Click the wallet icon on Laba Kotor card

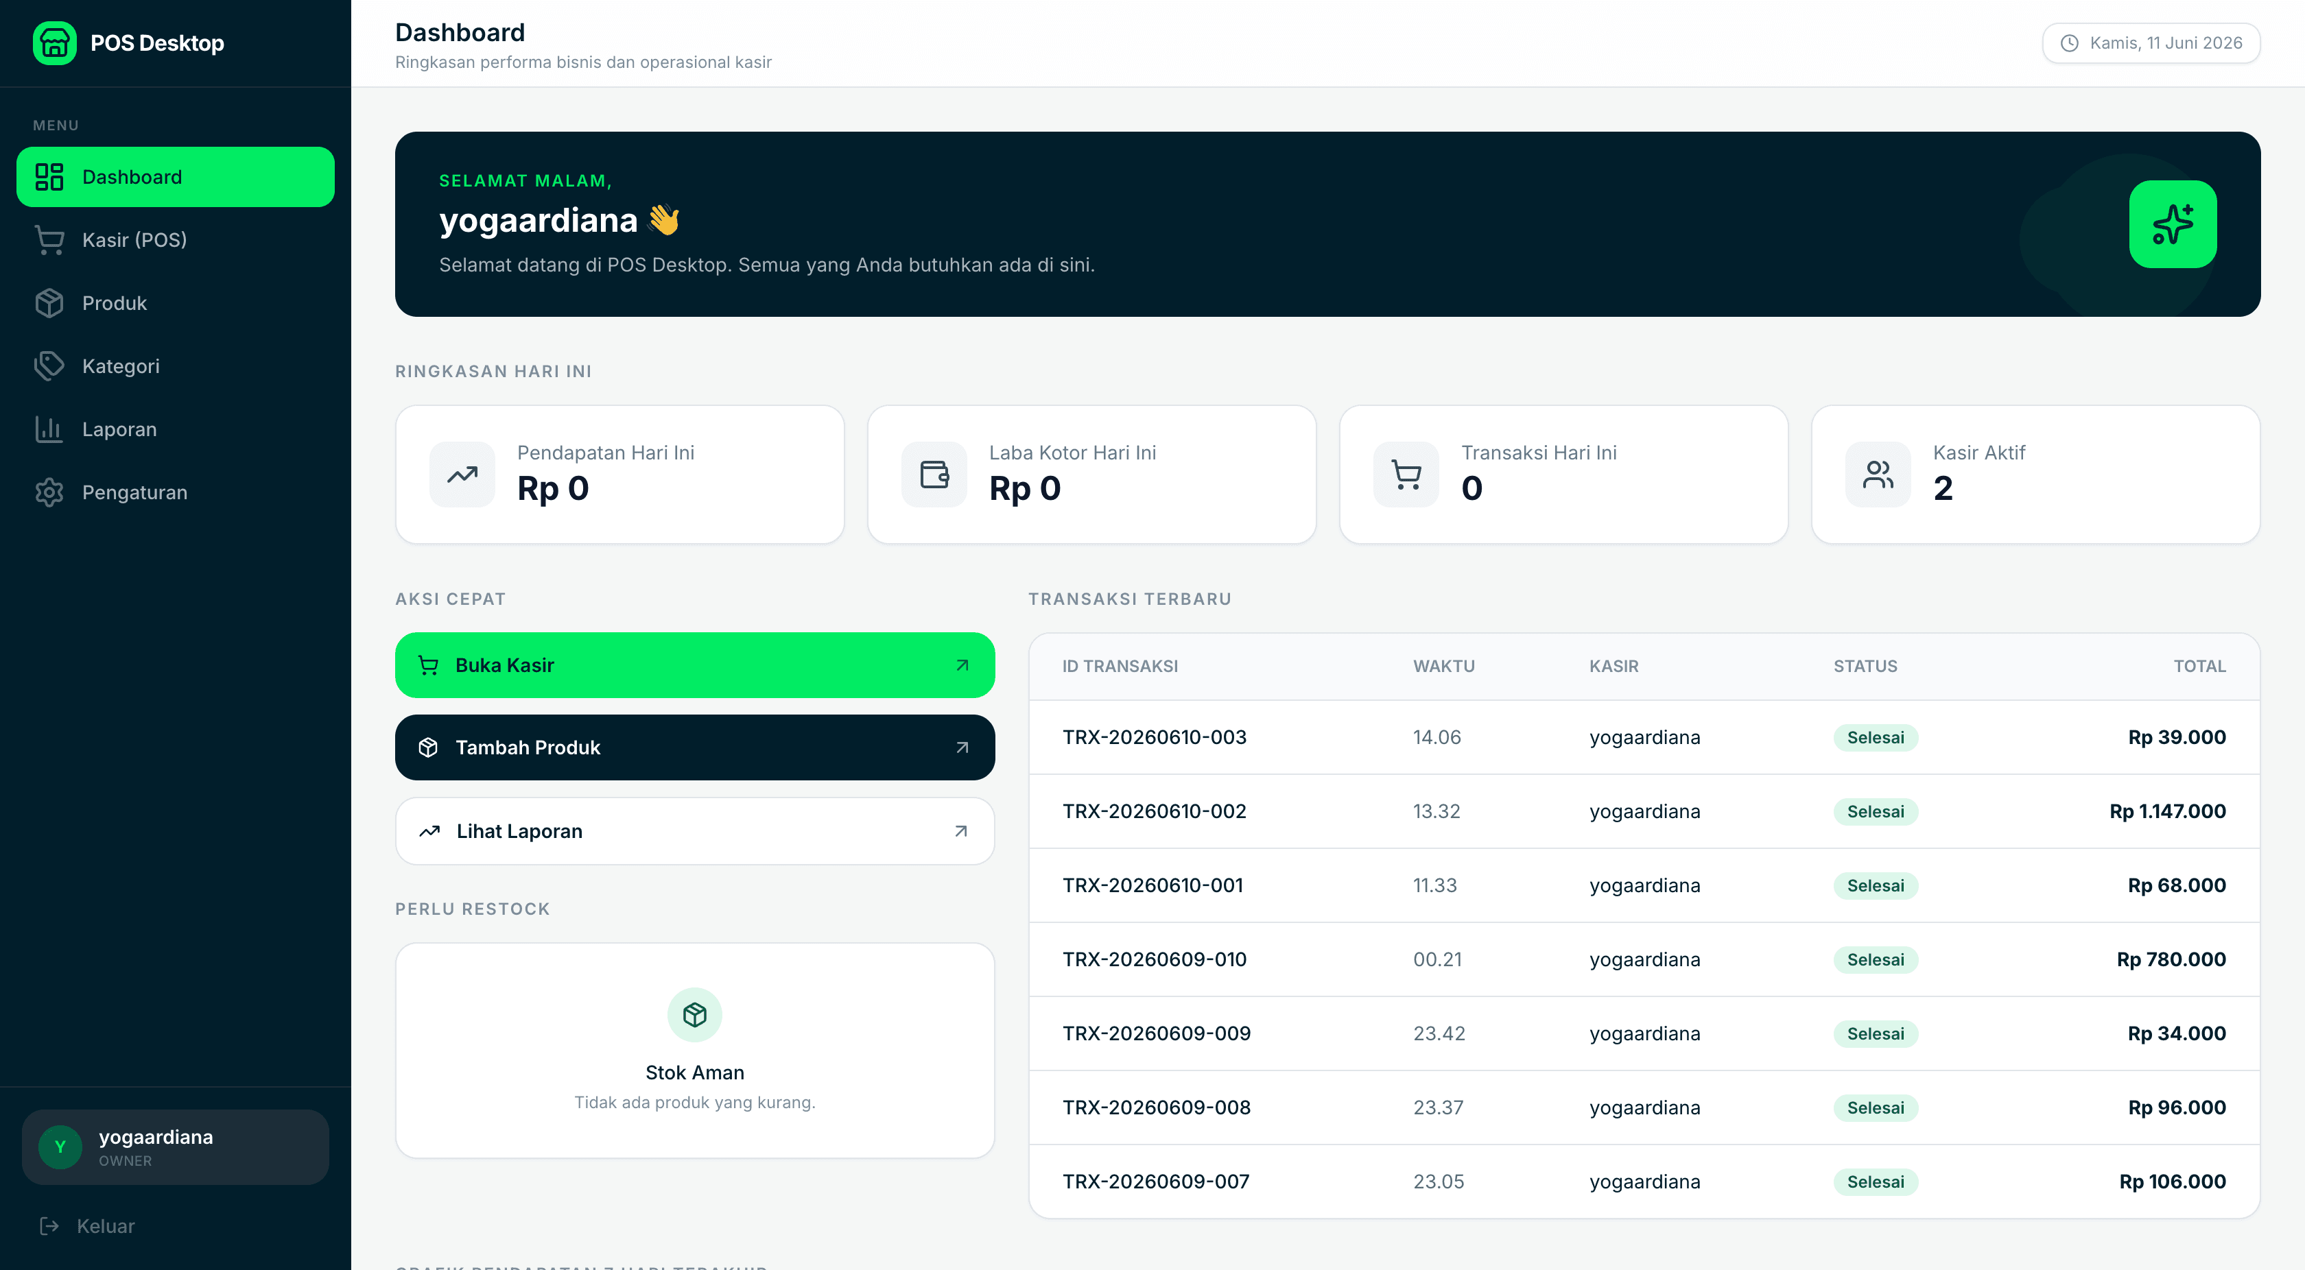pyautogui.click(x=934, y=474)
